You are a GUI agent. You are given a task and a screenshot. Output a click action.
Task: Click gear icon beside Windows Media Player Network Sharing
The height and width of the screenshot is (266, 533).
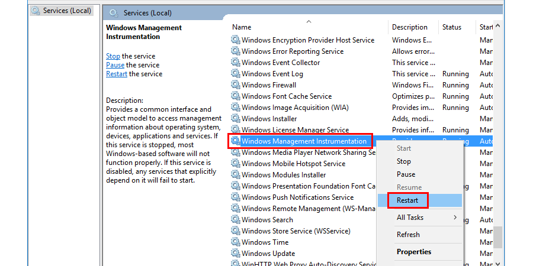click(x=235, y=153)
